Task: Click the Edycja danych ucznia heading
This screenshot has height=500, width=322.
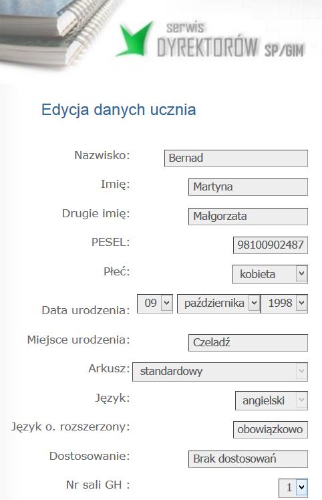Action: pyautogui.click(x=119, y=110)
